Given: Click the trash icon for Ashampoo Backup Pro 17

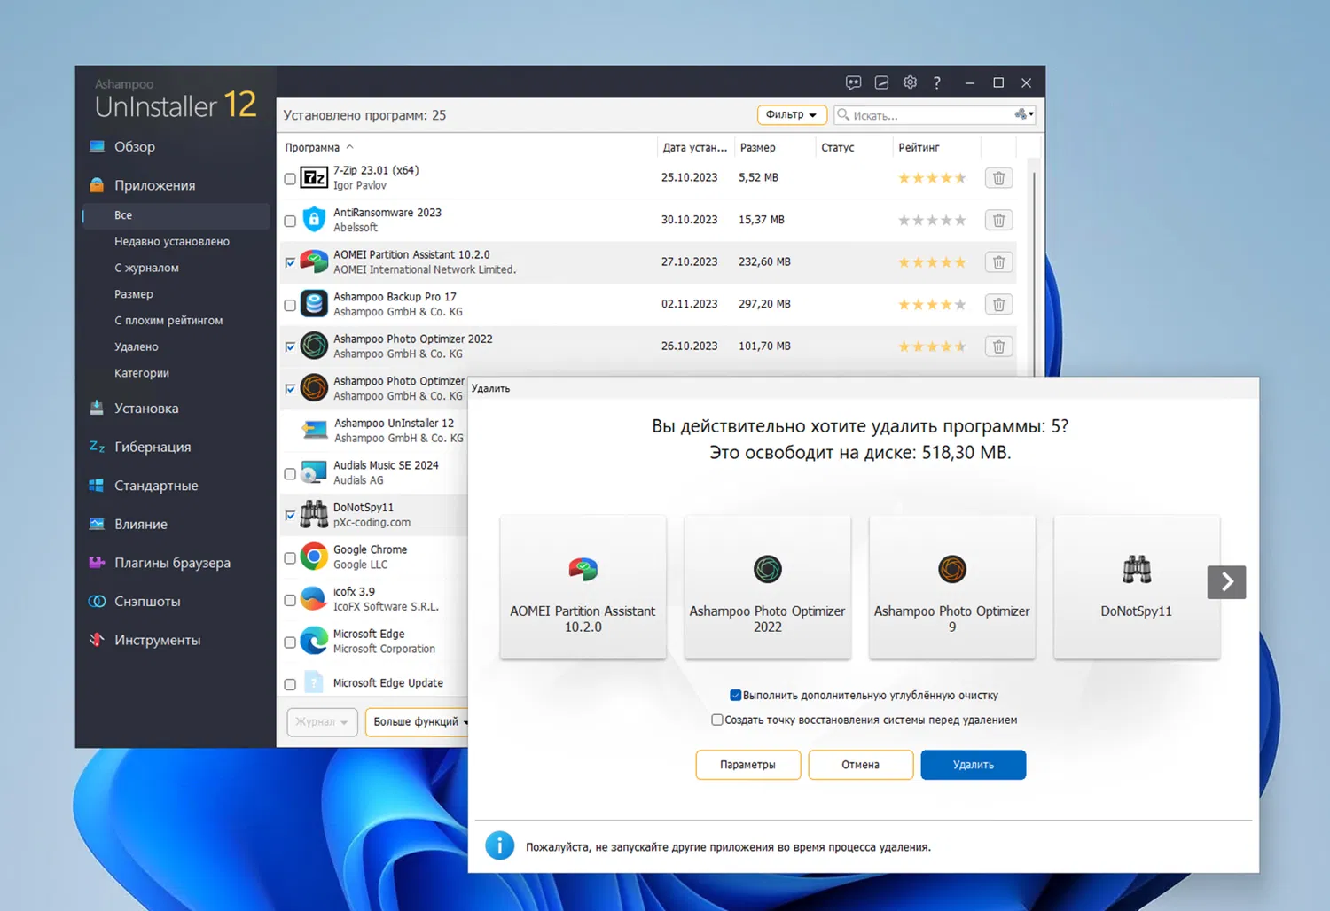Looking at the screenshot, I should pos(998,304).
